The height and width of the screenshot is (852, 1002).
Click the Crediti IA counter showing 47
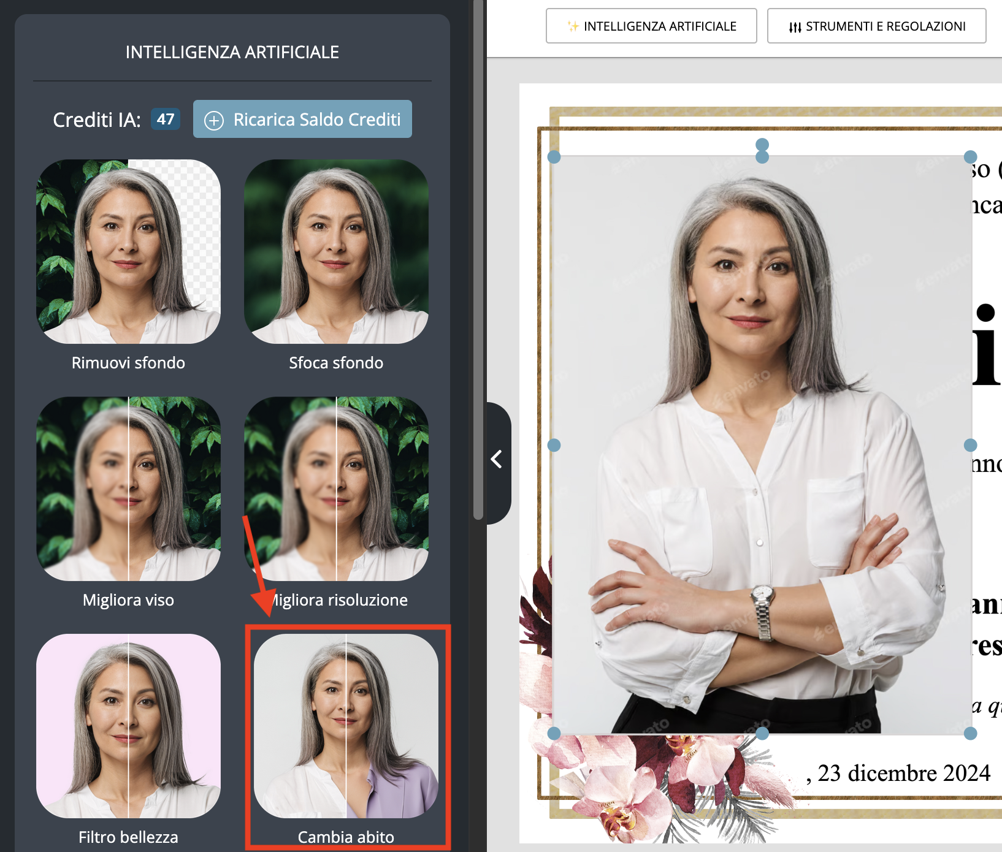[x=164, y=120]
